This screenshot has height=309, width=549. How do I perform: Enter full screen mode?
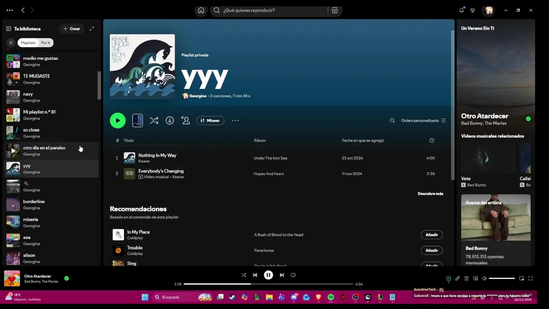pos(531,279)
